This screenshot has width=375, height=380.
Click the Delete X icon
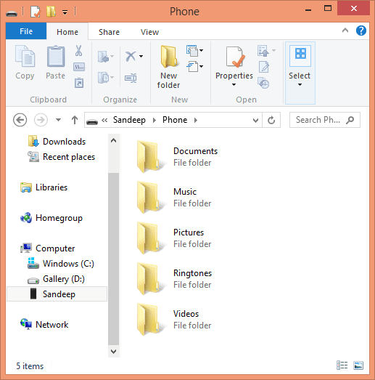[x=131, y=56]
